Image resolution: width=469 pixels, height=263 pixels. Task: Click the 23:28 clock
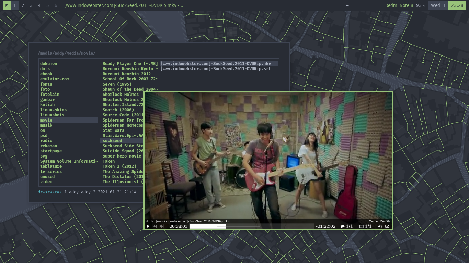tap(457, 5)
